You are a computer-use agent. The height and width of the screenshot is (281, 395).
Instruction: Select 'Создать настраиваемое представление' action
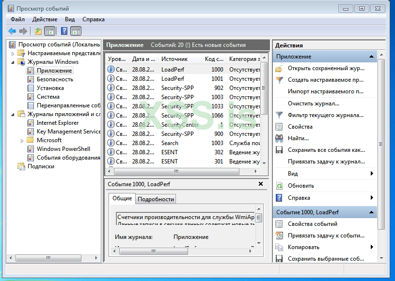tap(325, 80)
